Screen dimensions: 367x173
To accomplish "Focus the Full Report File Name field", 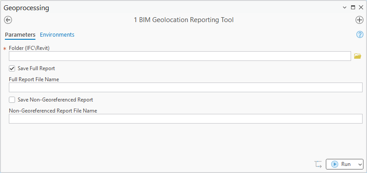I will tap(185, 87).
